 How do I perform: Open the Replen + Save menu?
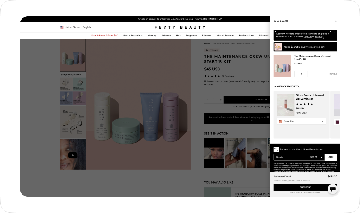pos(246,35)
